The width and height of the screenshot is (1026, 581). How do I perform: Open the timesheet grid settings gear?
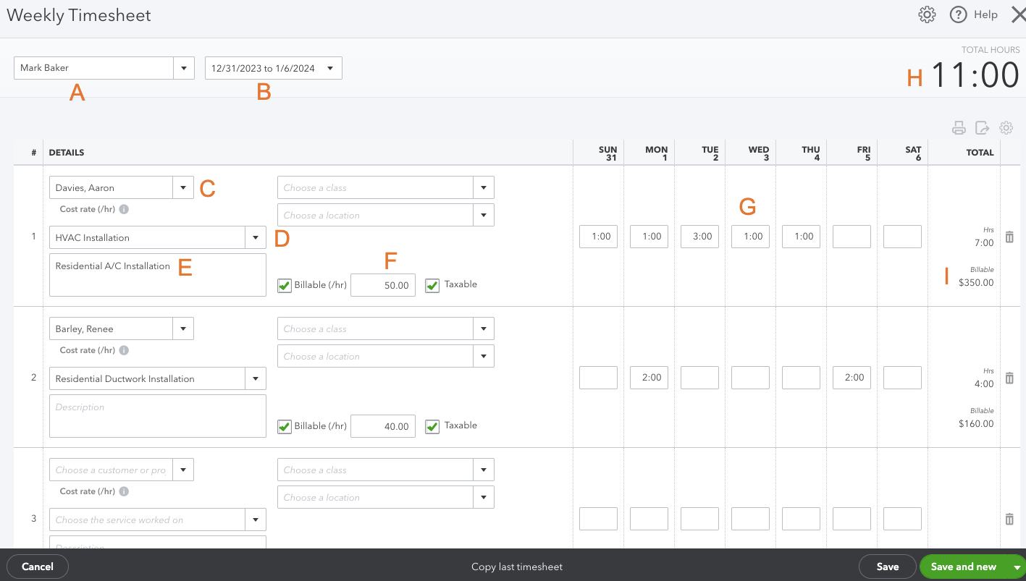point(1006,127)
